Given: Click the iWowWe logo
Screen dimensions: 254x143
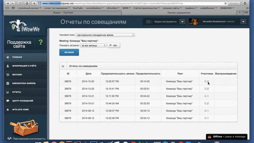Looking at the screenshot, I should point(25,25).
